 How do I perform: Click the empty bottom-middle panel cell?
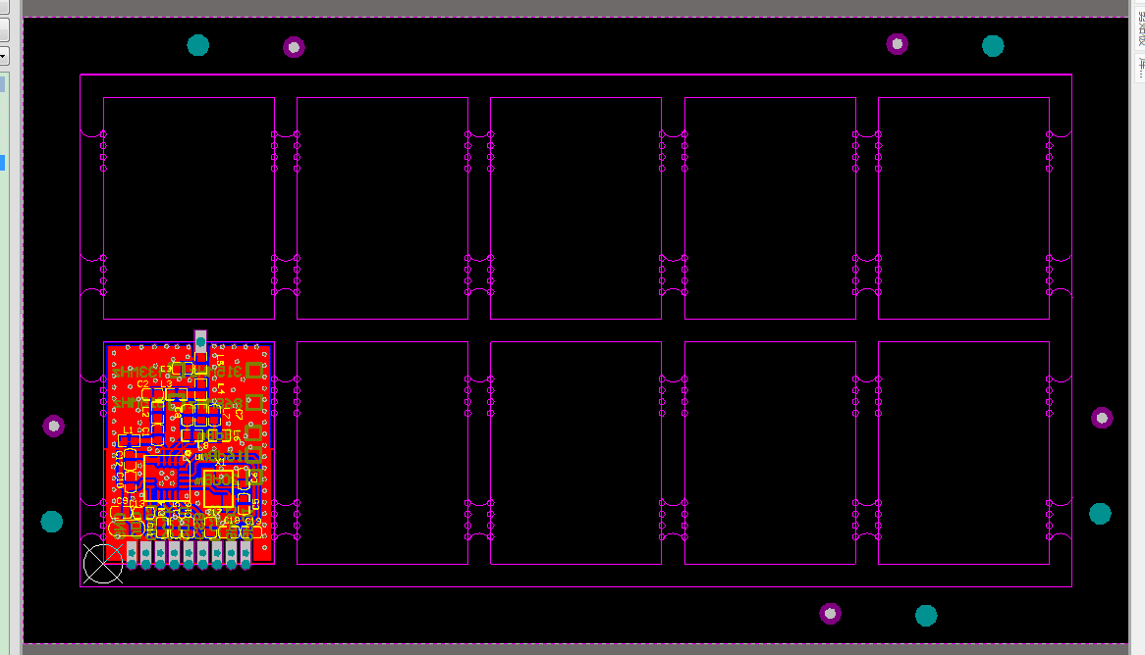pos(576,453)
